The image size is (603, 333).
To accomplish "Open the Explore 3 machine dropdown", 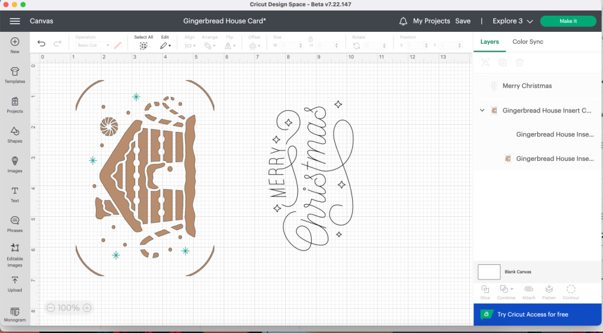I will (x=513, y=21).
